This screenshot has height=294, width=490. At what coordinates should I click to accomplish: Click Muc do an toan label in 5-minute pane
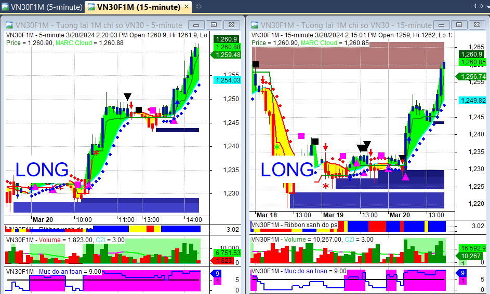[x=60, y=272]
